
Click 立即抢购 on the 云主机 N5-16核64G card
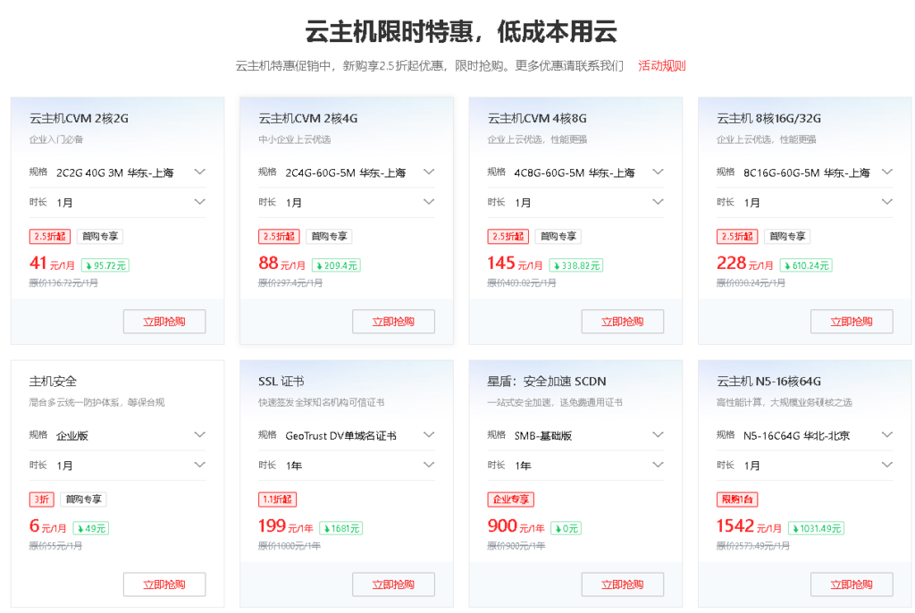(x=852, y=584)
